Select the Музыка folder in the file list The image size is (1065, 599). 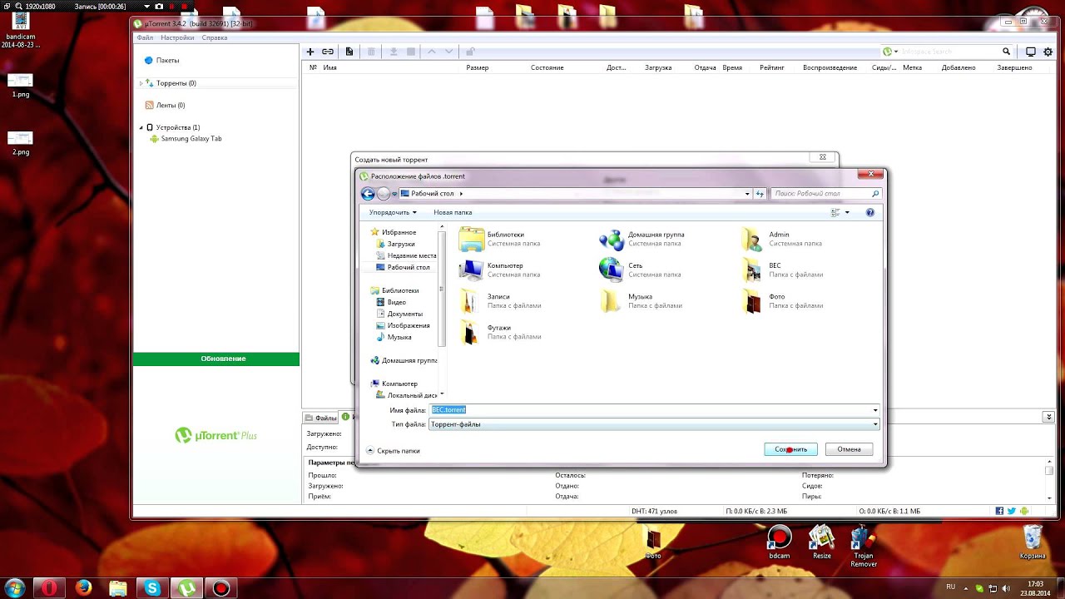pyautogui.click(x=641, y=301)
